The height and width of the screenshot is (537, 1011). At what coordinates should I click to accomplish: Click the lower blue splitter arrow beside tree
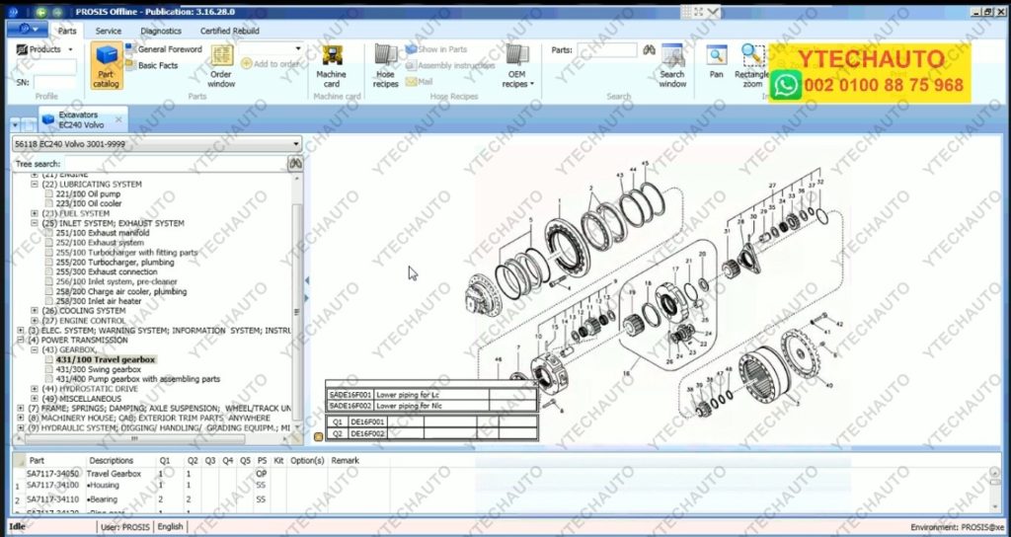pos(307,298)
